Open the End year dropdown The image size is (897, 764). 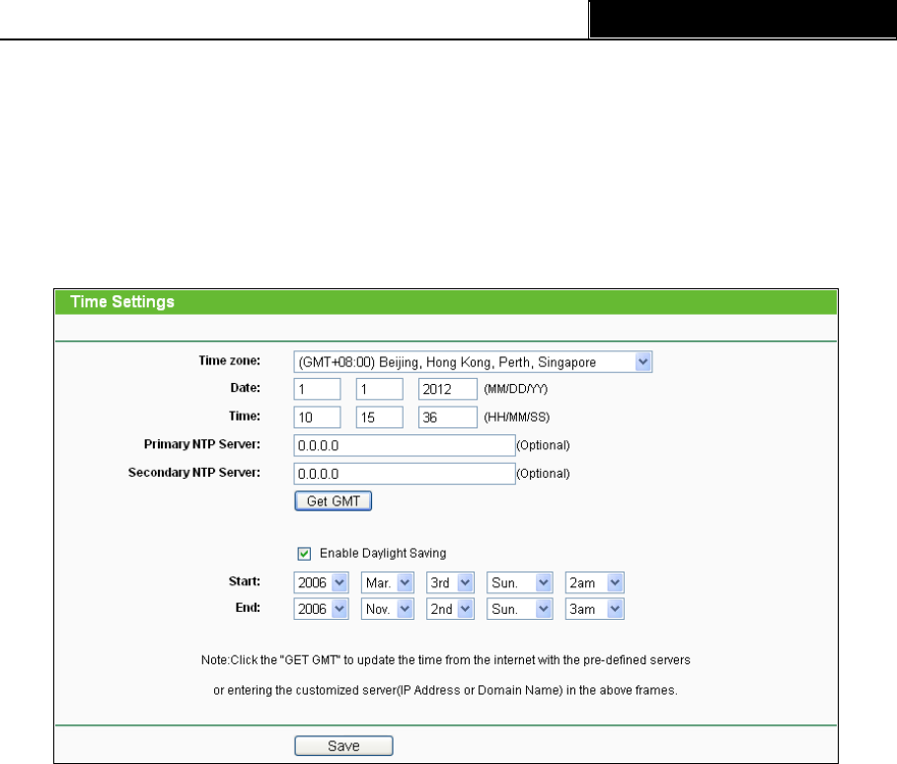[321, 609]
